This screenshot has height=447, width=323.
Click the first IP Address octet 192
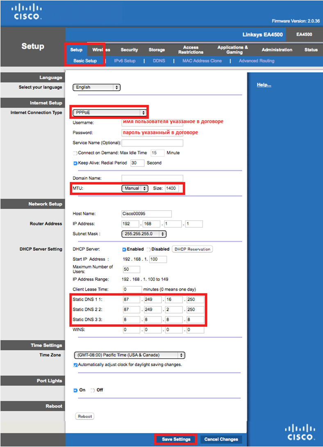[130, 224]
